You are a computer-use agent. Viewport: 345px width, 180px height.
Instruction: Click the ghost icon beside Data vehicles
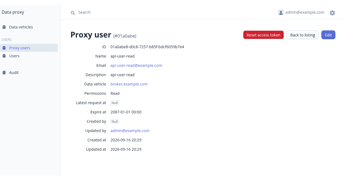click(4, 27)
